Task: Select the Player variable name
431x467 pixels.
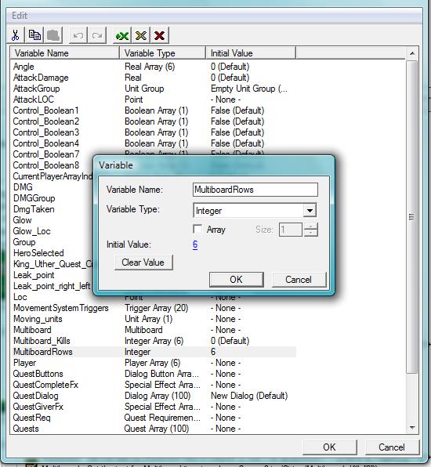Action: click(24, 363)
